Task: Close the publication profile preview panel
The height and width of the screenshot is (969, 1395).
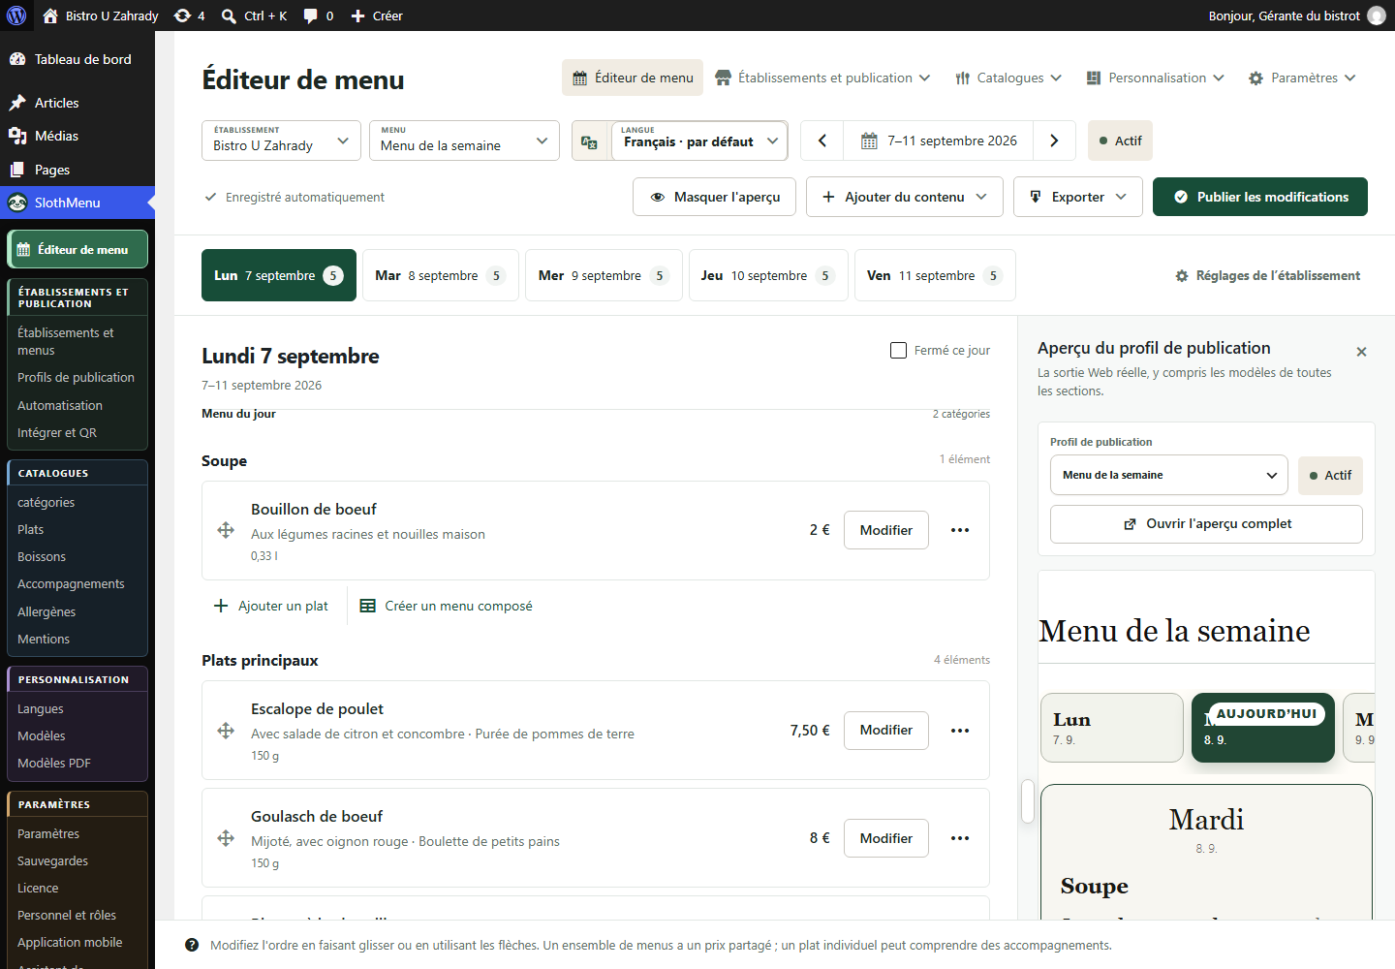Action: pyautogui.click(x=1361, y=352)
